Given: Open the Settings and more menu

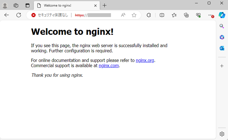Looking at the screenshot, I should [210, 15].
